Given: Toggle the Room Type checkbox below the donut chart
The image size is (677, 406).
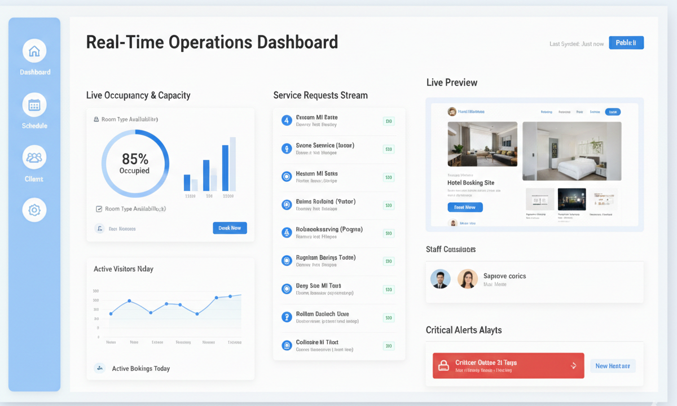Looking at the screenshot, I should pyautogui.click(x=99, y=209).
